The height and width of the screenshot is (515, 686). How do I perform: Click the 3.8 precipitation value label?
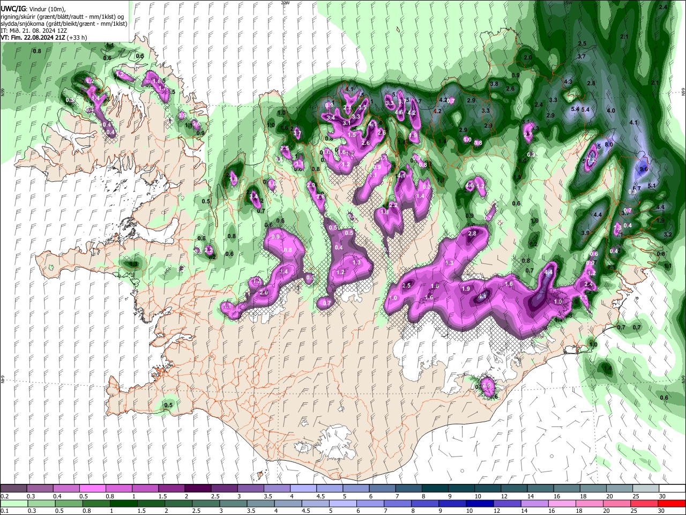(x=494, y=84)
